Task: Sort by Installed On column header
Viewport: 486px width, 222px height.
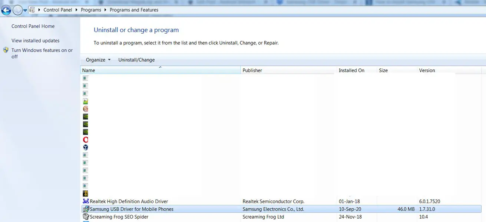Action: coord(357,70)
